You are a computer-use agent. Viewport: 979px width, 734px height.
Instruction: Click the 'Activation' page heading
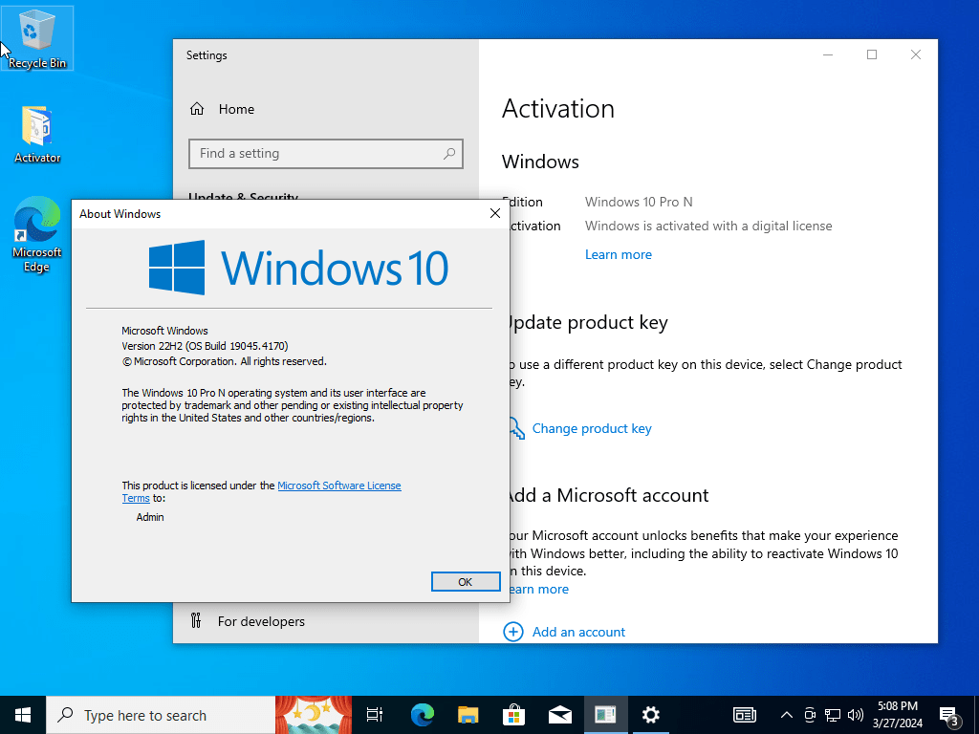pyautogui.click(x=558, y=109)
